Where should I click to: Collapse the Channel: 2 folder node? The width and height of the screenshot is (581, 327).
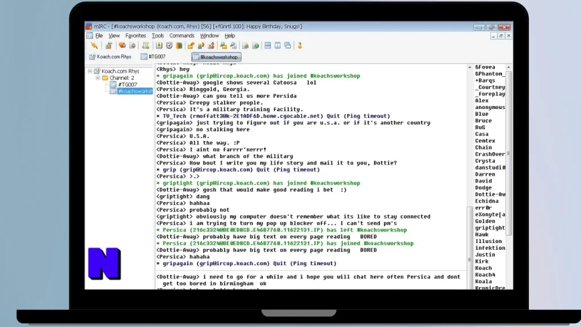98,78
